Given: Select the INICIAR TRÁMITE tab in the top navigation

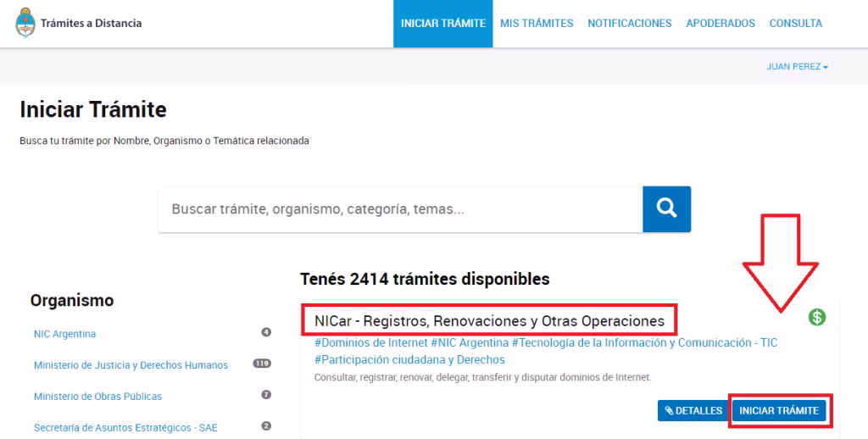Looking at the screenshot, I should 443,24.
